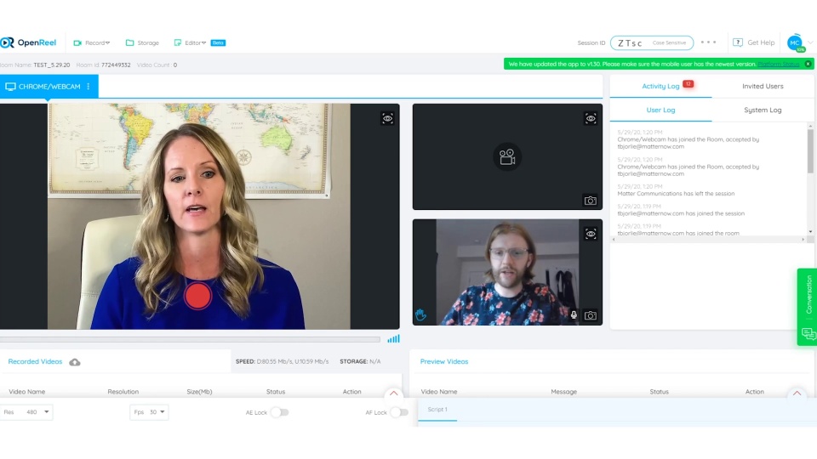
Task: Expand the profile dropdown arrow
Action: (x=810, y=42)
